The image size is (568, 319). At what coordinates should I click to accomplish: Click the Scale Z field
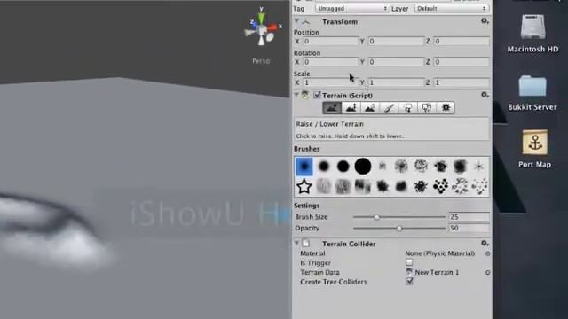point(461,82)
